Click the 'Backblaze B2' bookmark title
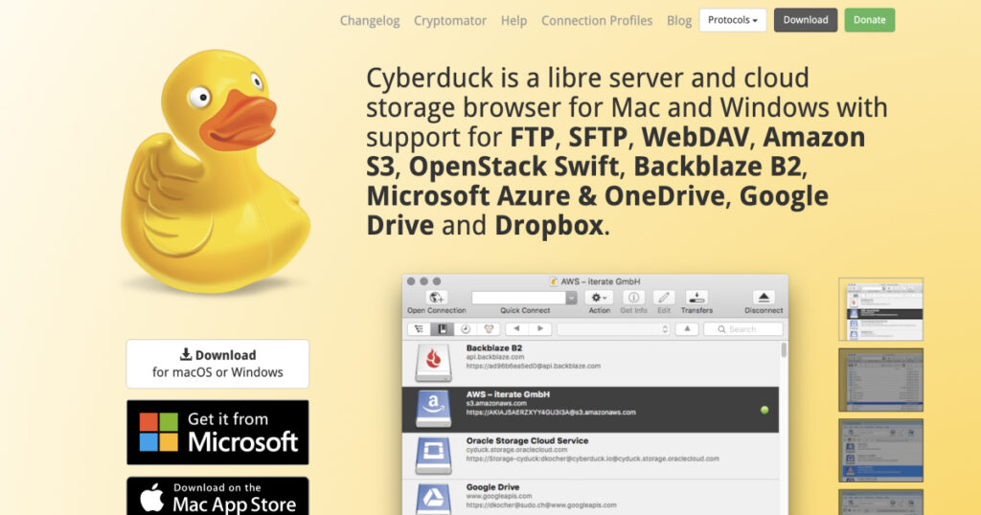This screenshot has height=515, width=981. tap(493, 348)
